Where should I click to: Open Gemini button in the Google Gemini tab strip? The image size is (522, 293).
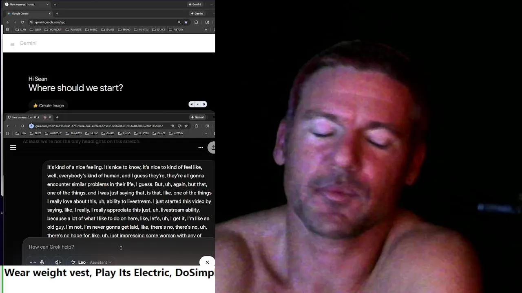tap(197, 13)
